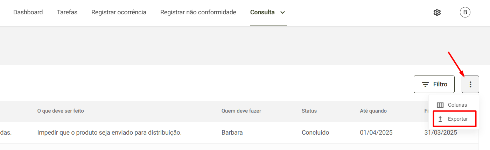Open the settings gear icon
Viewport: 490px width, 150px height.
[437, 13]
